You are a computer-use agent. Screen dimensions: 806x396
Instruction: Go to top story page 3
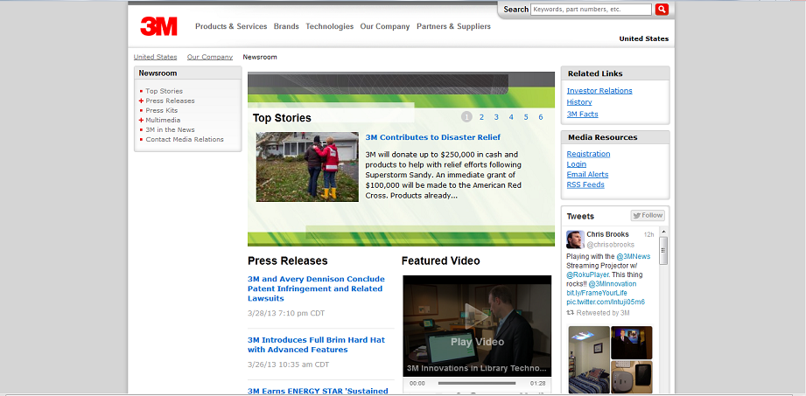click(496, 117)
